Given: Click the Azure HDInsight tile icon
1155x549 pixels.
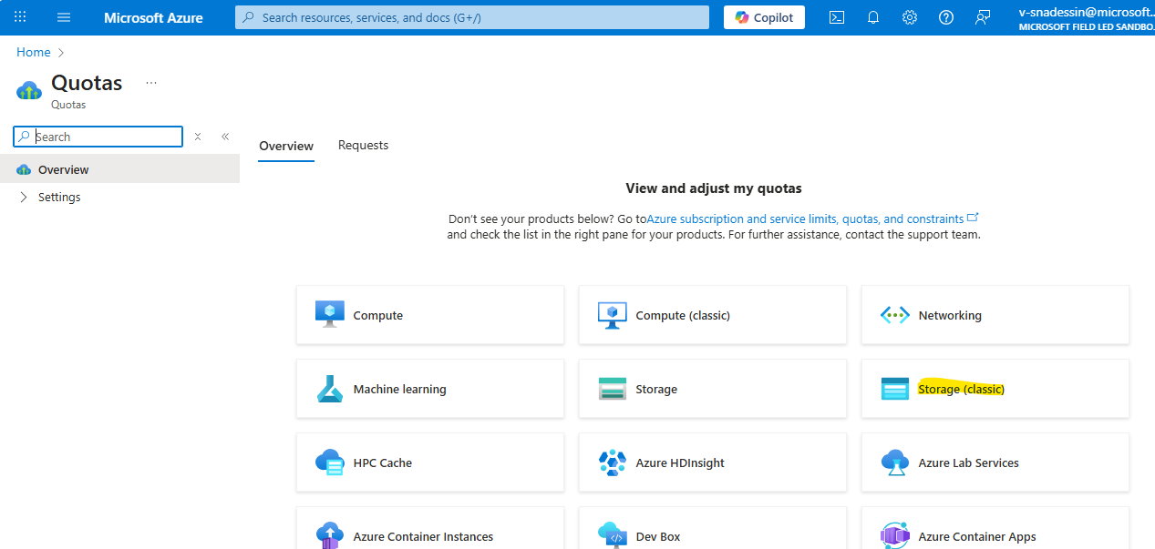Looking at the screenshot, I should 613,463.
